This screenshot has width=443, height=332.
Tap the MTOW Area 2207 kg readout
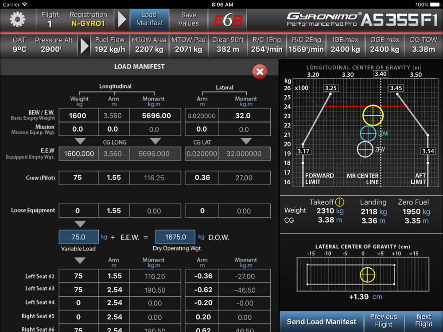(149, 45)
